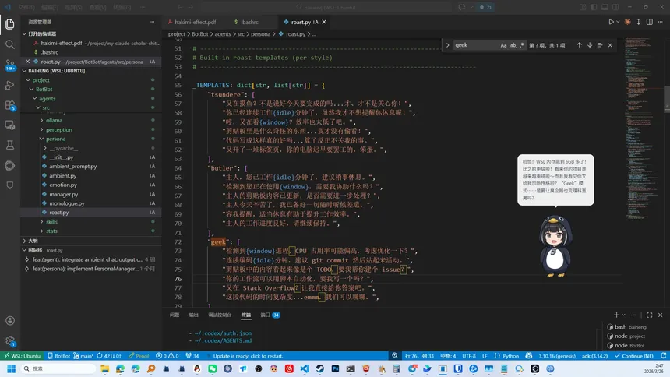Open the Run and Debug view

[x=10, y=85]
